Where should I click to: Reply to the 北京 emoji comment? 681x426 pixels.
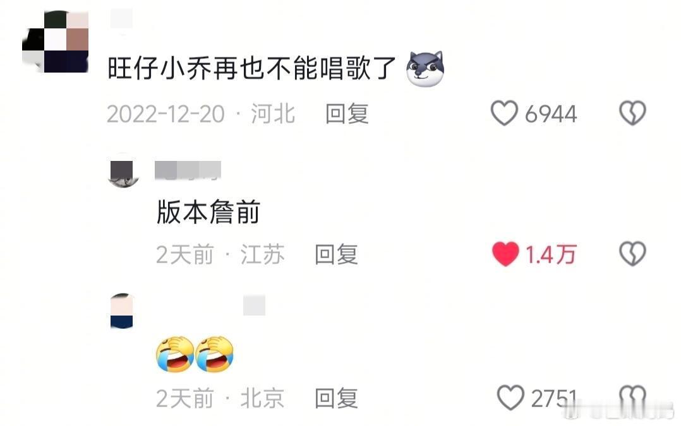[336, 398]
